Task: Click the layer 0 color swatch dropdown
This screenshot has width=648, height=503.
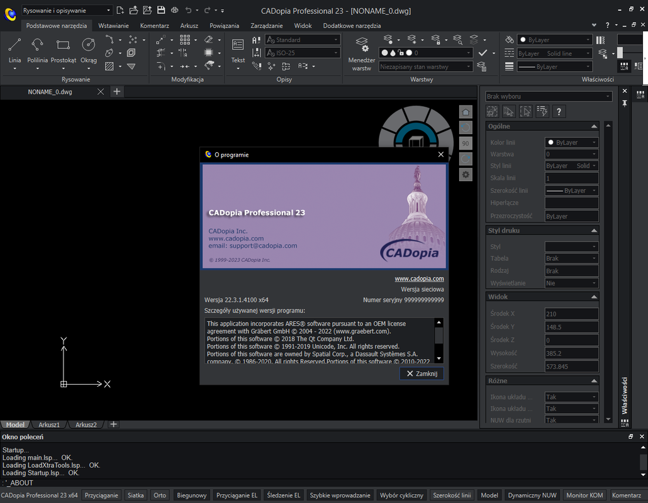Action: 426,53
